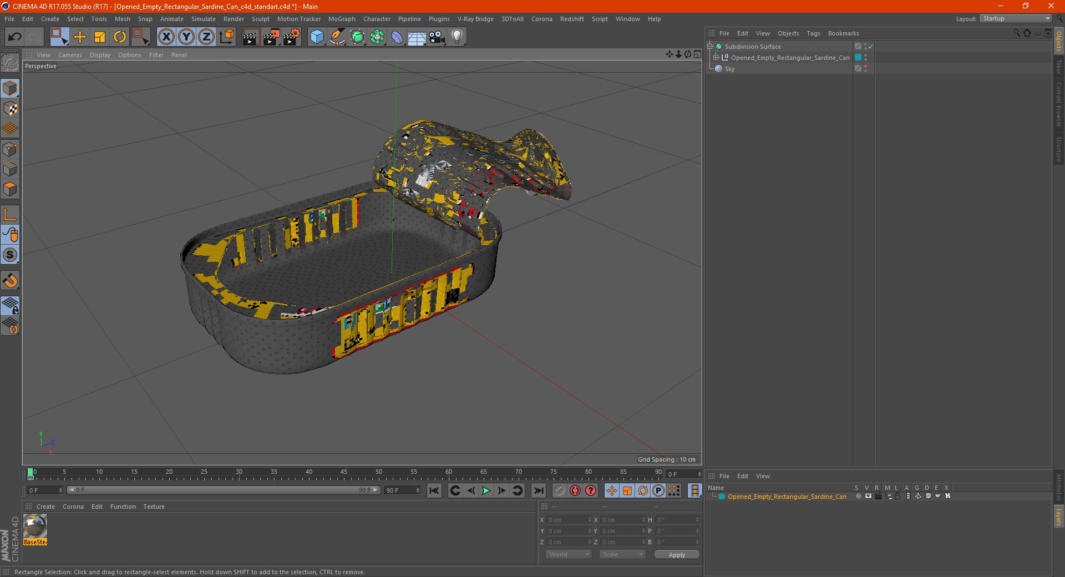
Task: Collapse the Subdivision Surface tree item
Action: coord(709,47)
